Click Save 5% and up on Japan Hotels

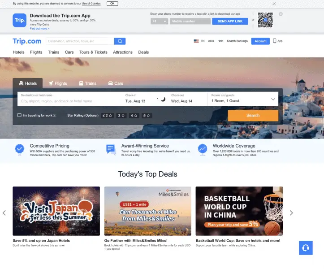tap(41, 241)
